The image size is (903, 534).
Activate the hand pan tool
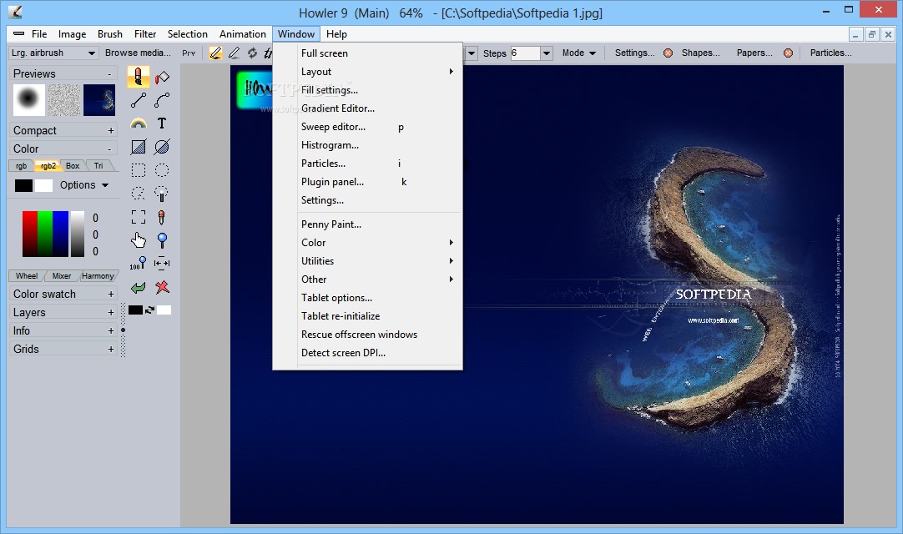tap(139, 240)
